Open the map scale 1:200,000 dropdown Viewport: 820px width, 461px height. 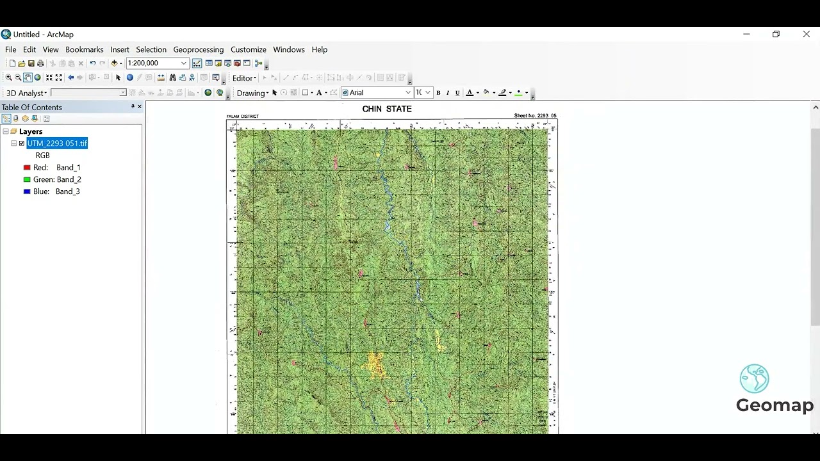(184, 63)
